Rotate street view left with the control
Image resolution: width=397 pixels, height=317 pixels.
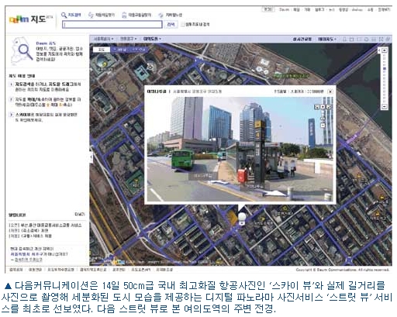317,107
